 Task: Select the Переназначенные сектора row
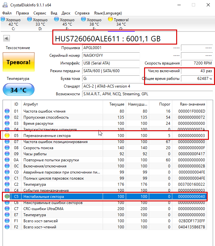pos(105,136)
